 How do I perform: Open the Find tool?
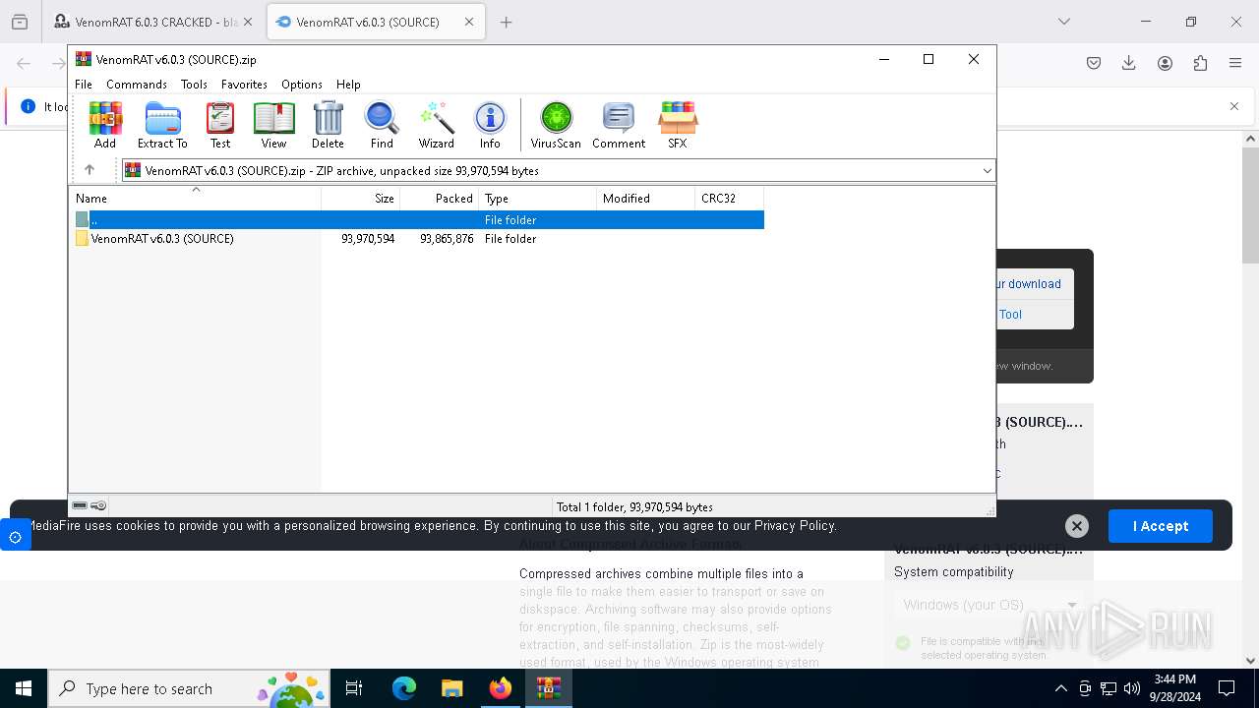coord(382,125)
